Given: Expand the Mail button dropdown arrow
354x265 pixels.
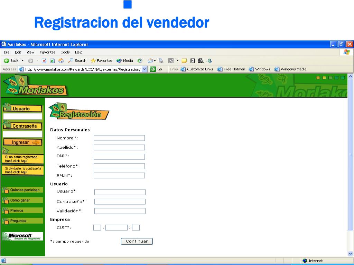Looking at the screenshot, I should (x=155, y=61).
